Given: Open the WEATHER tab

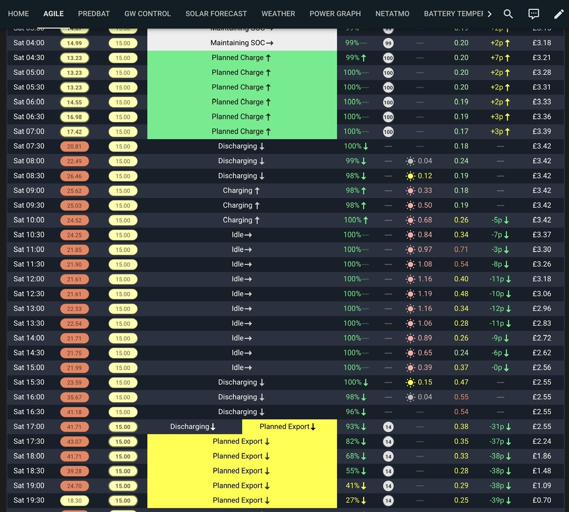Looking at the screenshot, I should 278,14.
